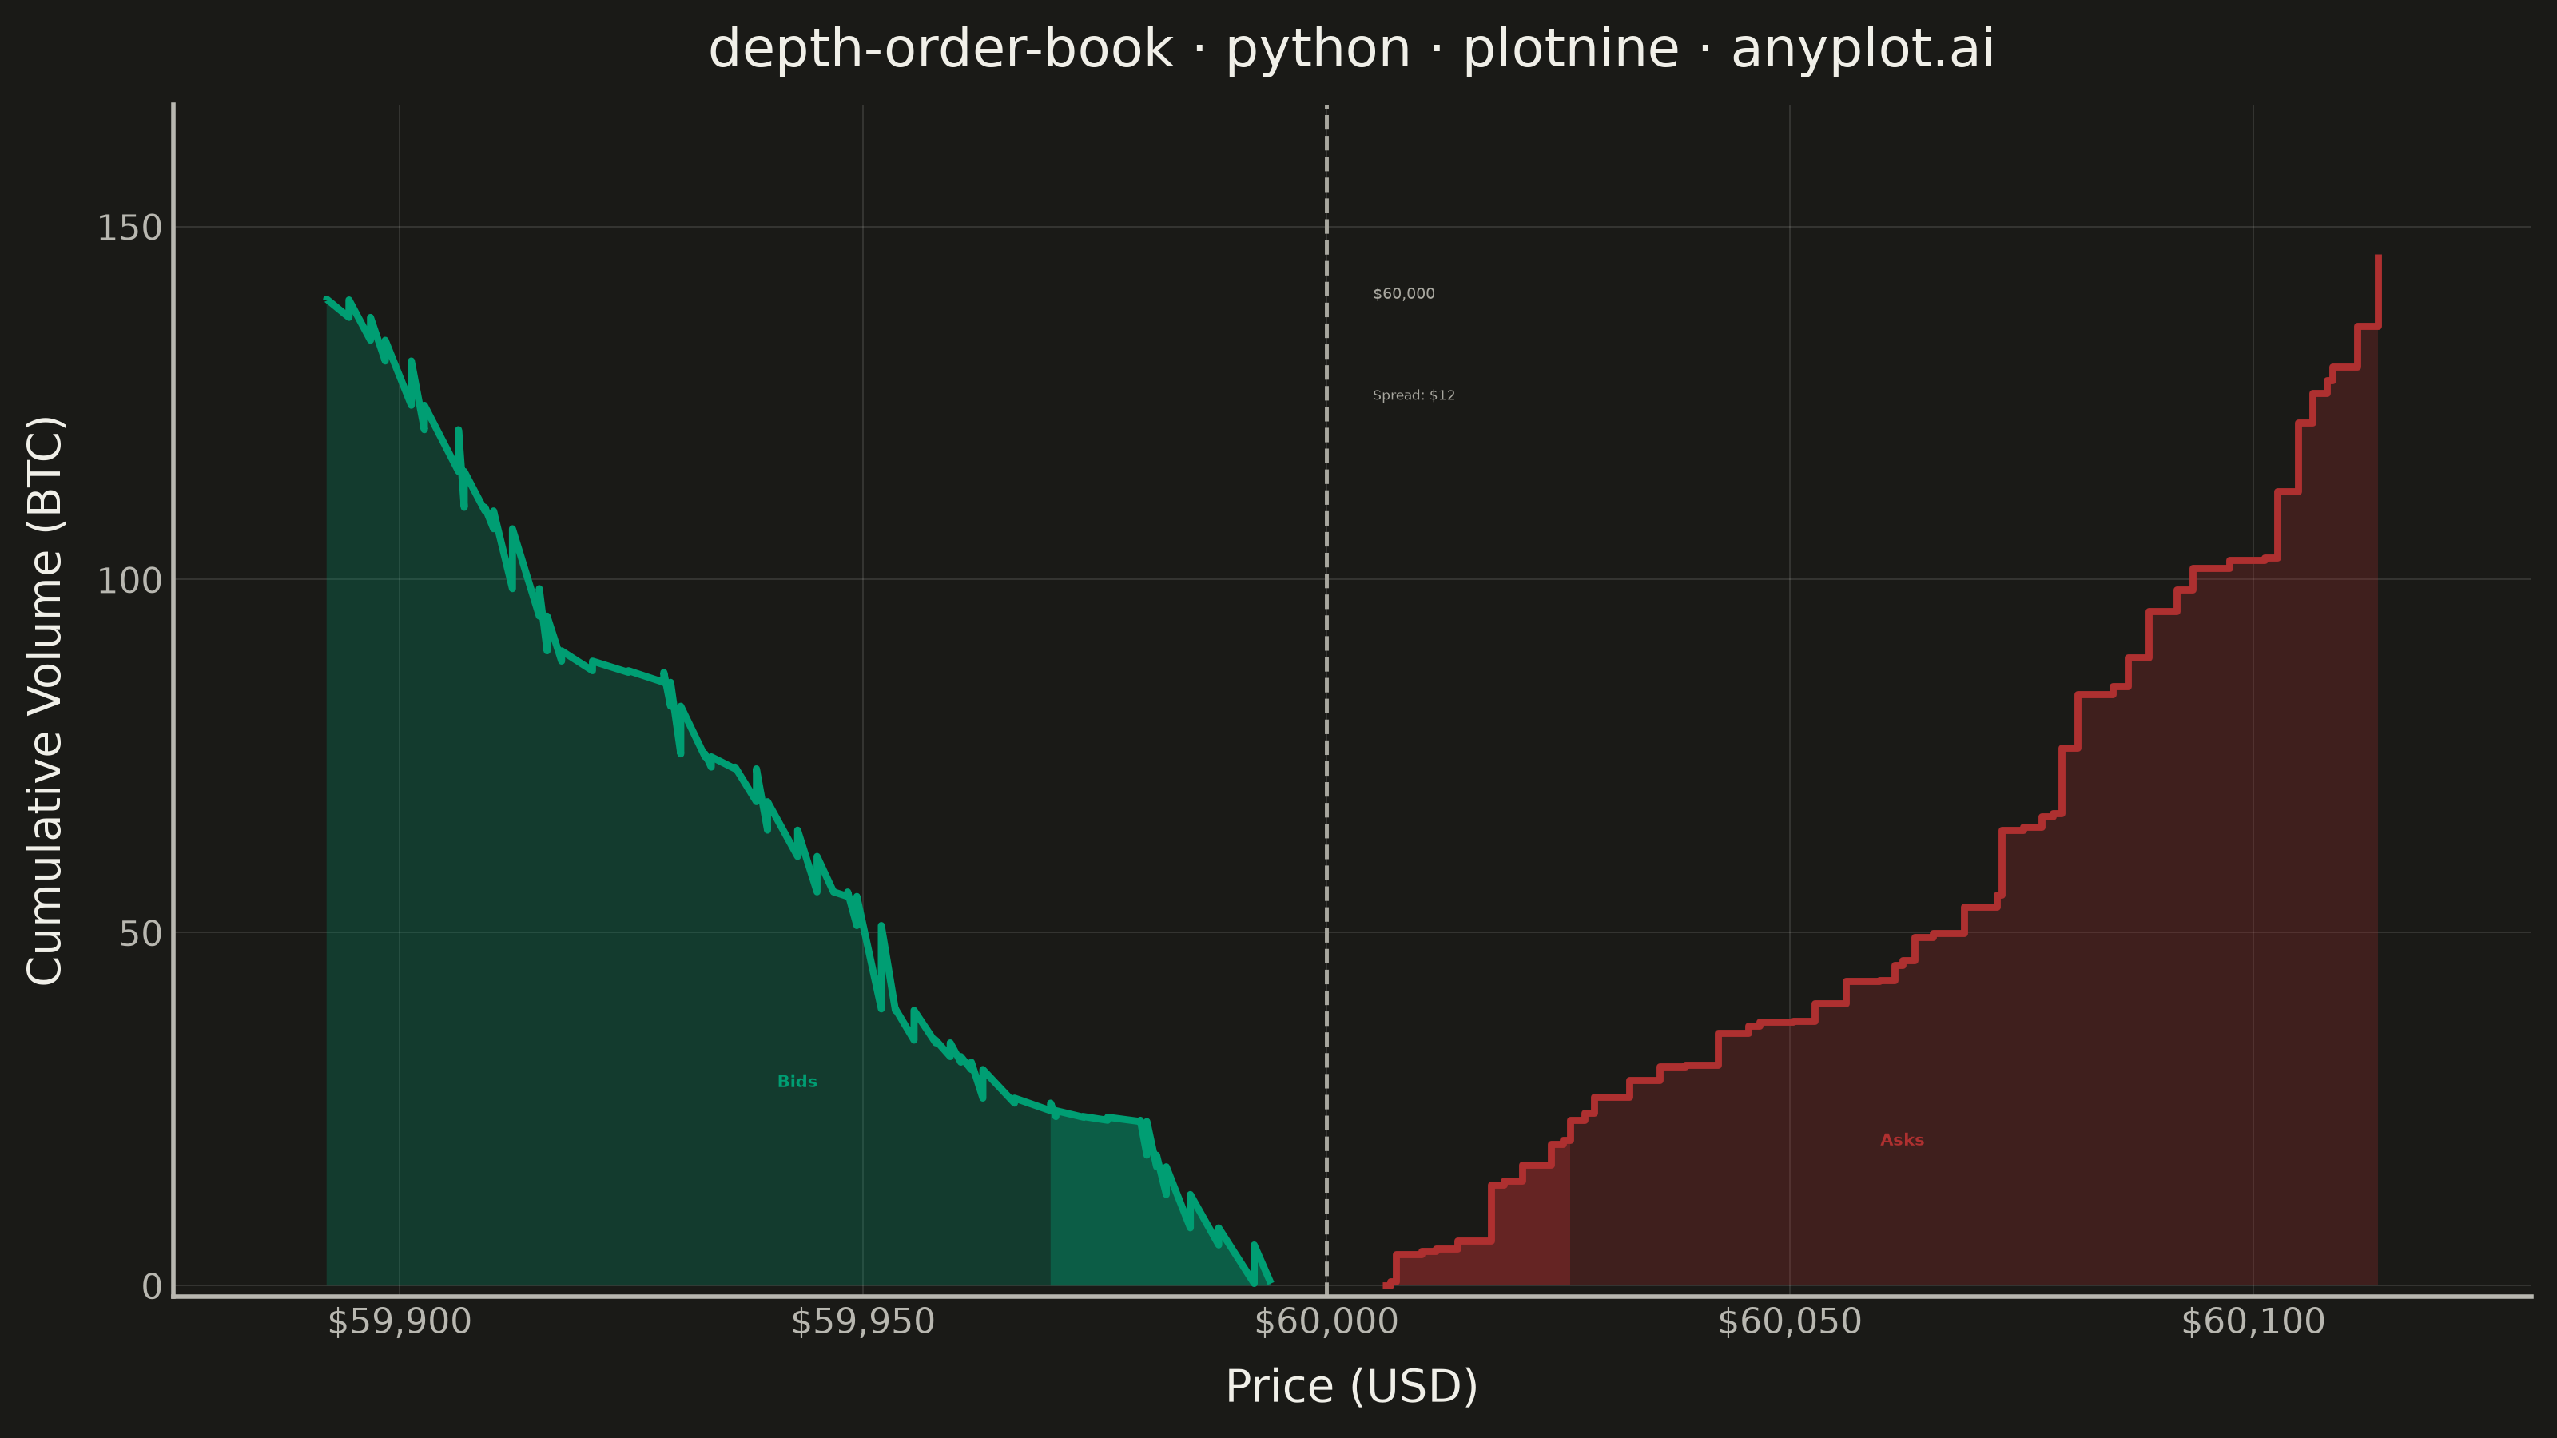Viewport: 2557px width, 1438px height.
Task: Select the $59,950 x-axis tick label
Action: [863, 1322]
